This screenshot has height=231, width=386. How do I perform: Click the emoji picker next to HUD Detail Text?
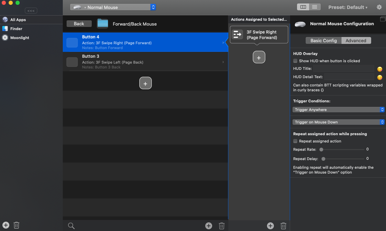click(379, 77)
